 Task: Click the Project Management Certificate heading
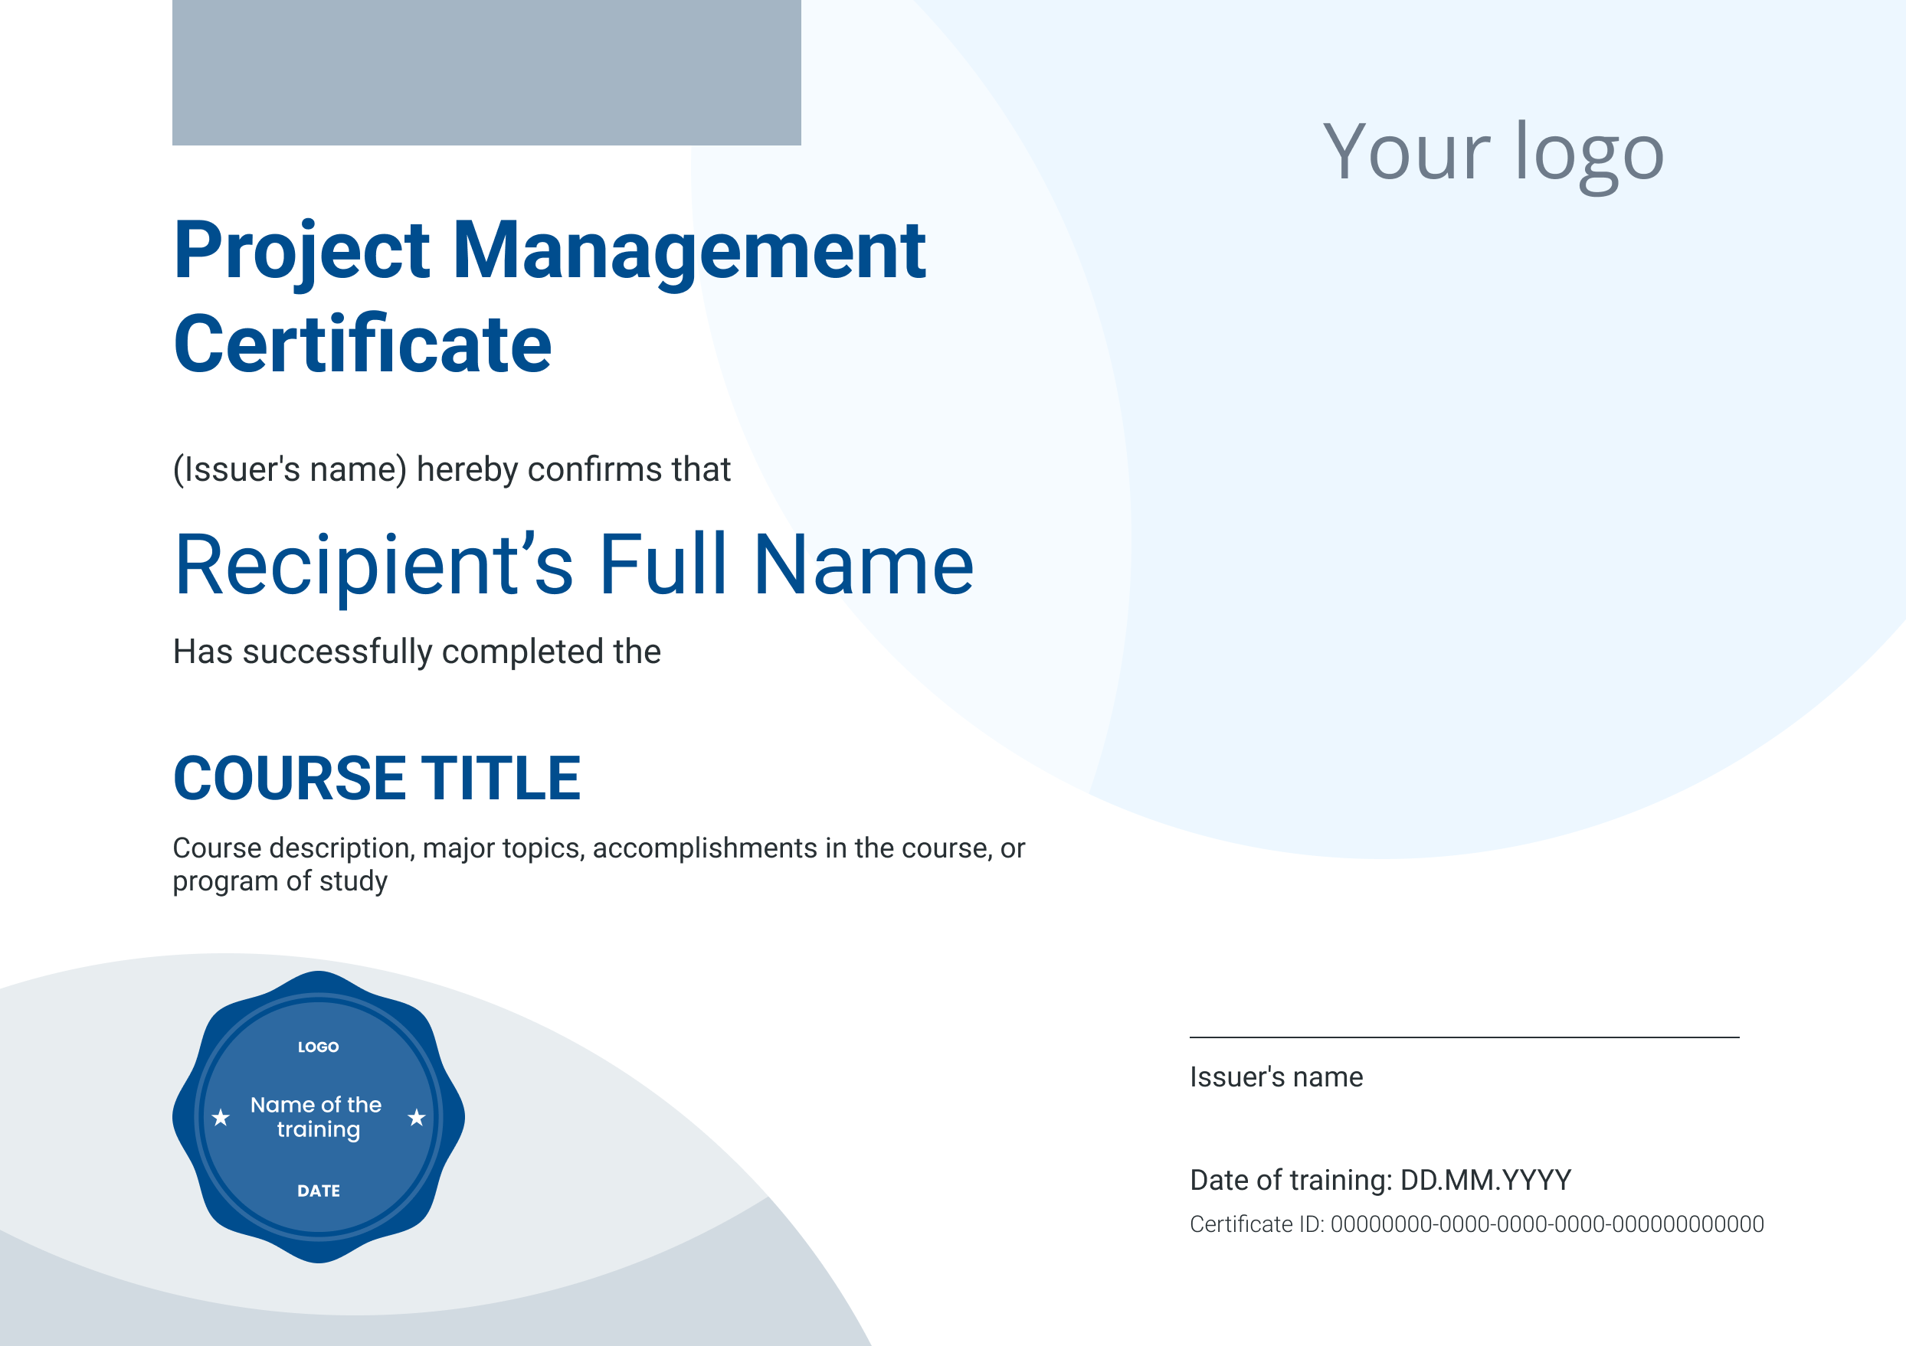549,295
